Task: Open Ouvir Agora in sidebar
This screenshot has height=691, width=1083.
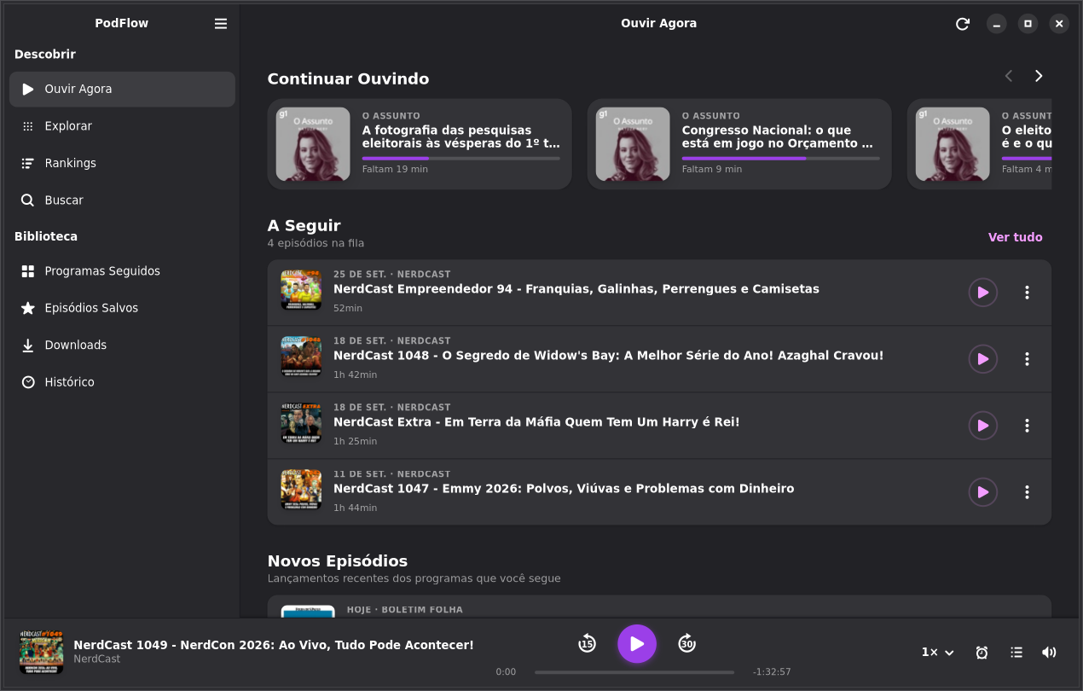Action: (x=122, y=90)
